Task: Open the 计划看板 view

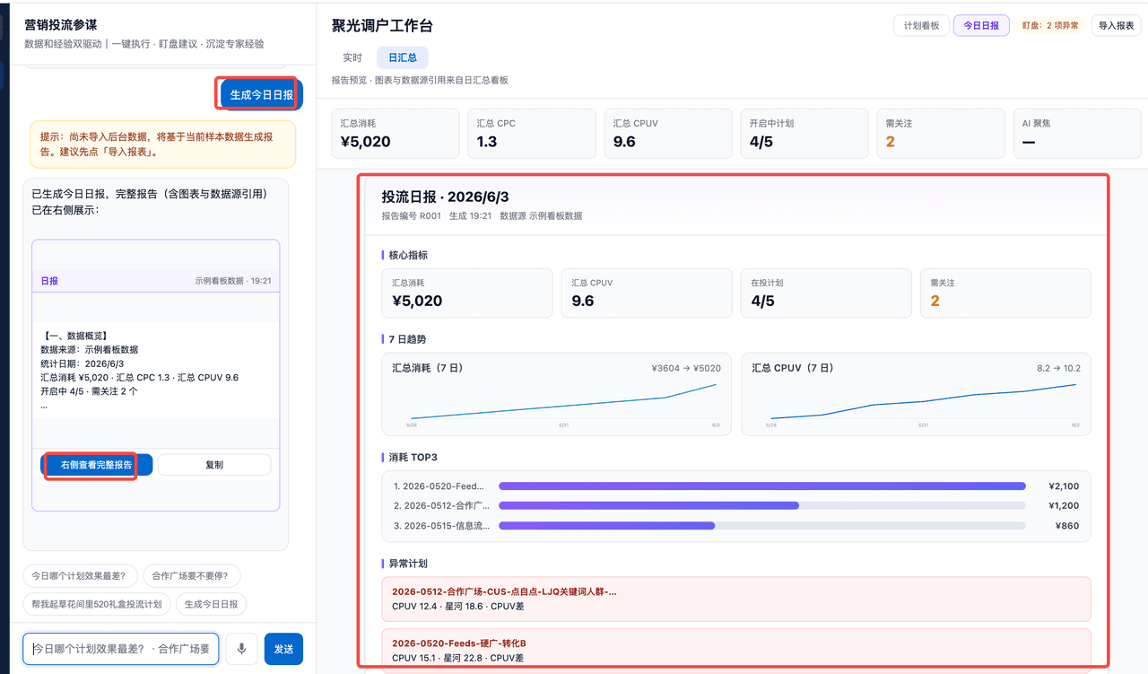Action: 921,26
